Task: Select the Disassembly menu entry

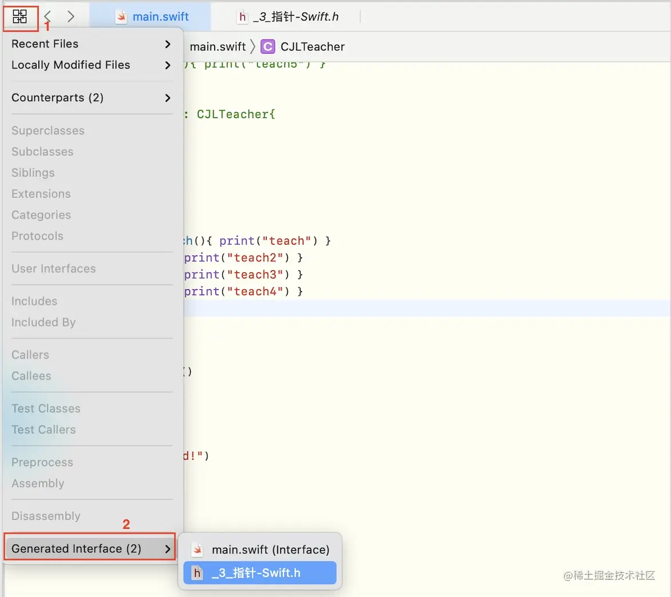Action: tap(46, 516)
